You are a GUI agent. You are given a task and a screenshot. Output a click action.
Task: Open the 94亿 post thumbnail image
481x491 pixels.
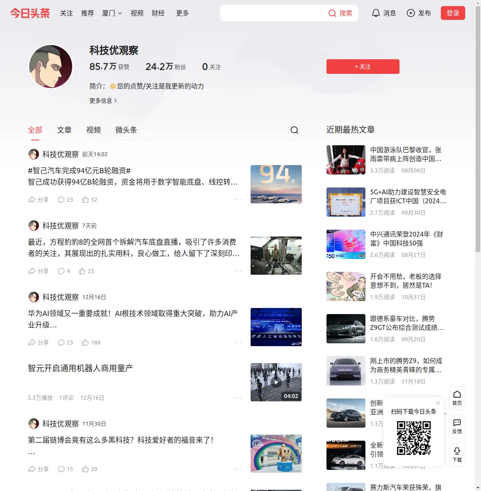(x=276, y=184)
